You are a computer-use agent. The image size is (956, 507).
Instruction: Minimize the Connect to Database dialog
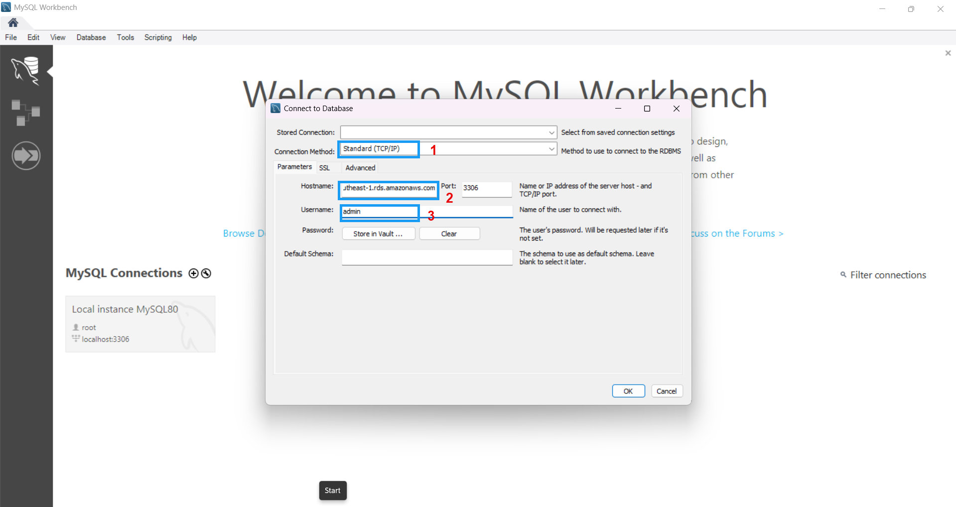(618, 109)
